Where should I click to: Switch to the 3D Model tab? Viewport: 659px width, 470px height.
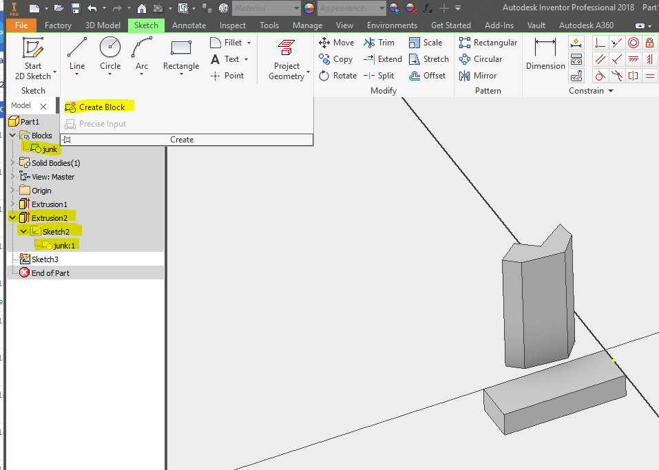103,25
